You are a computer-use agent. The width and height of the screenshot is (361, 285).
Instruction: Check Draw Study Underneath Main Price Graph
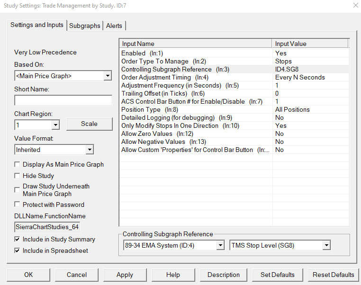pyautogui.click(x=17, y=190)
